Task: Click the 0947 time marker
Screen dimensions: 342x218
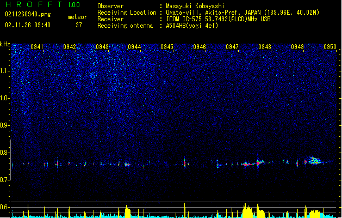Action: (232, 47)
